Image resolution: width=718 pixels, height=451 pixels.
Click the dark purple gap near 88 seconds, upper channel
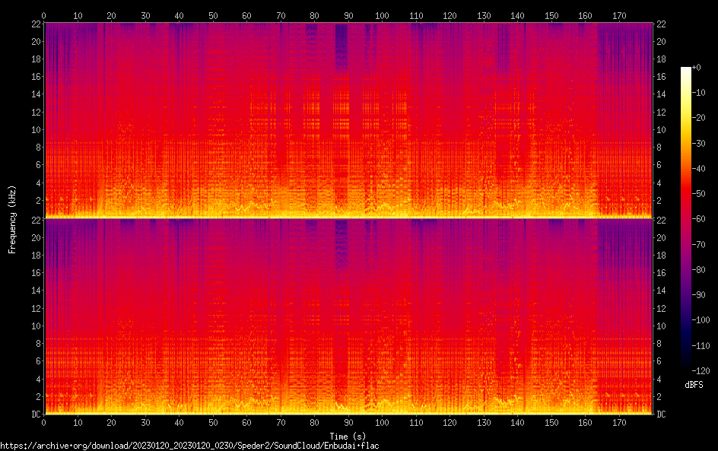(x=341, y=46)
